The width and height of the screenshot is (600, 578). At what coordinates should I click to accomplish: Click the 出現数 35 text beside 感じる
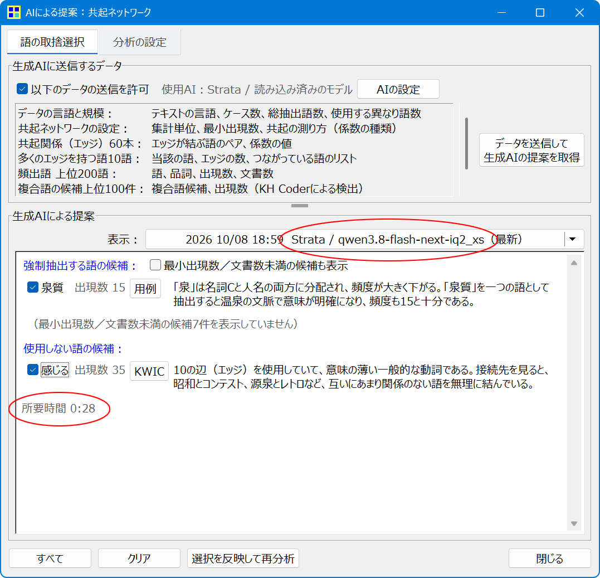(100, 370)
